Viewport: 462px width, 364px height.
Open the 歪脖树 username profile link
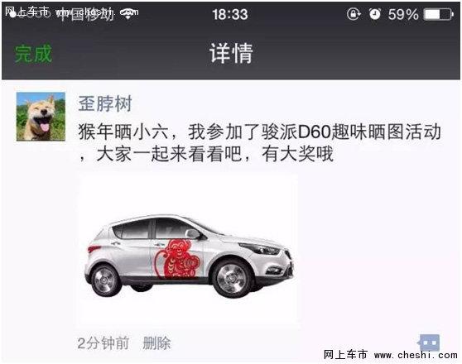(x=105, y=103)
